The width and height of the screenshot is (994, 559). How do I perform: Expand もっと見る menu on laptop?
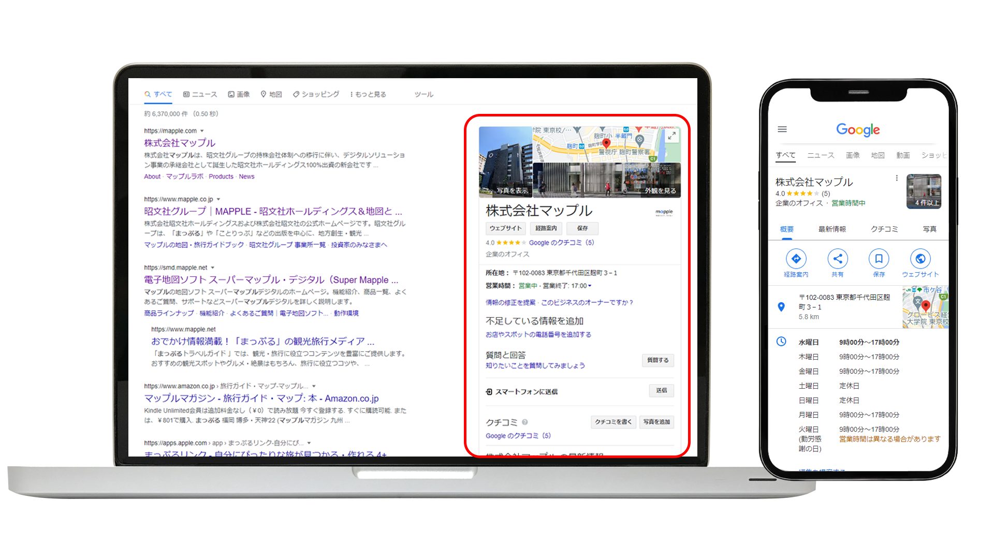tap(368, 94)
